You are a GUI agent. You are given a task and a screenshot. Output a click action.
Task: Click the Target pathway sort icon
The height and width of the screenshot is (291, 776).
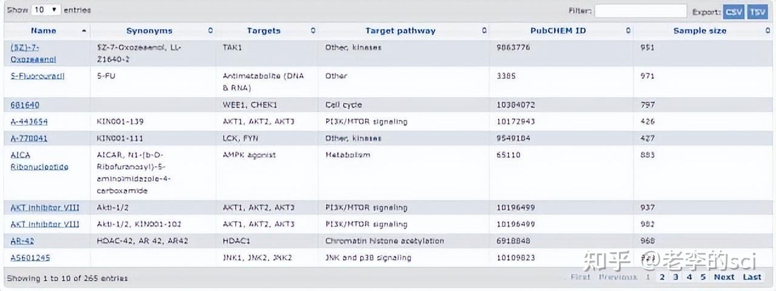pos(484,30)
